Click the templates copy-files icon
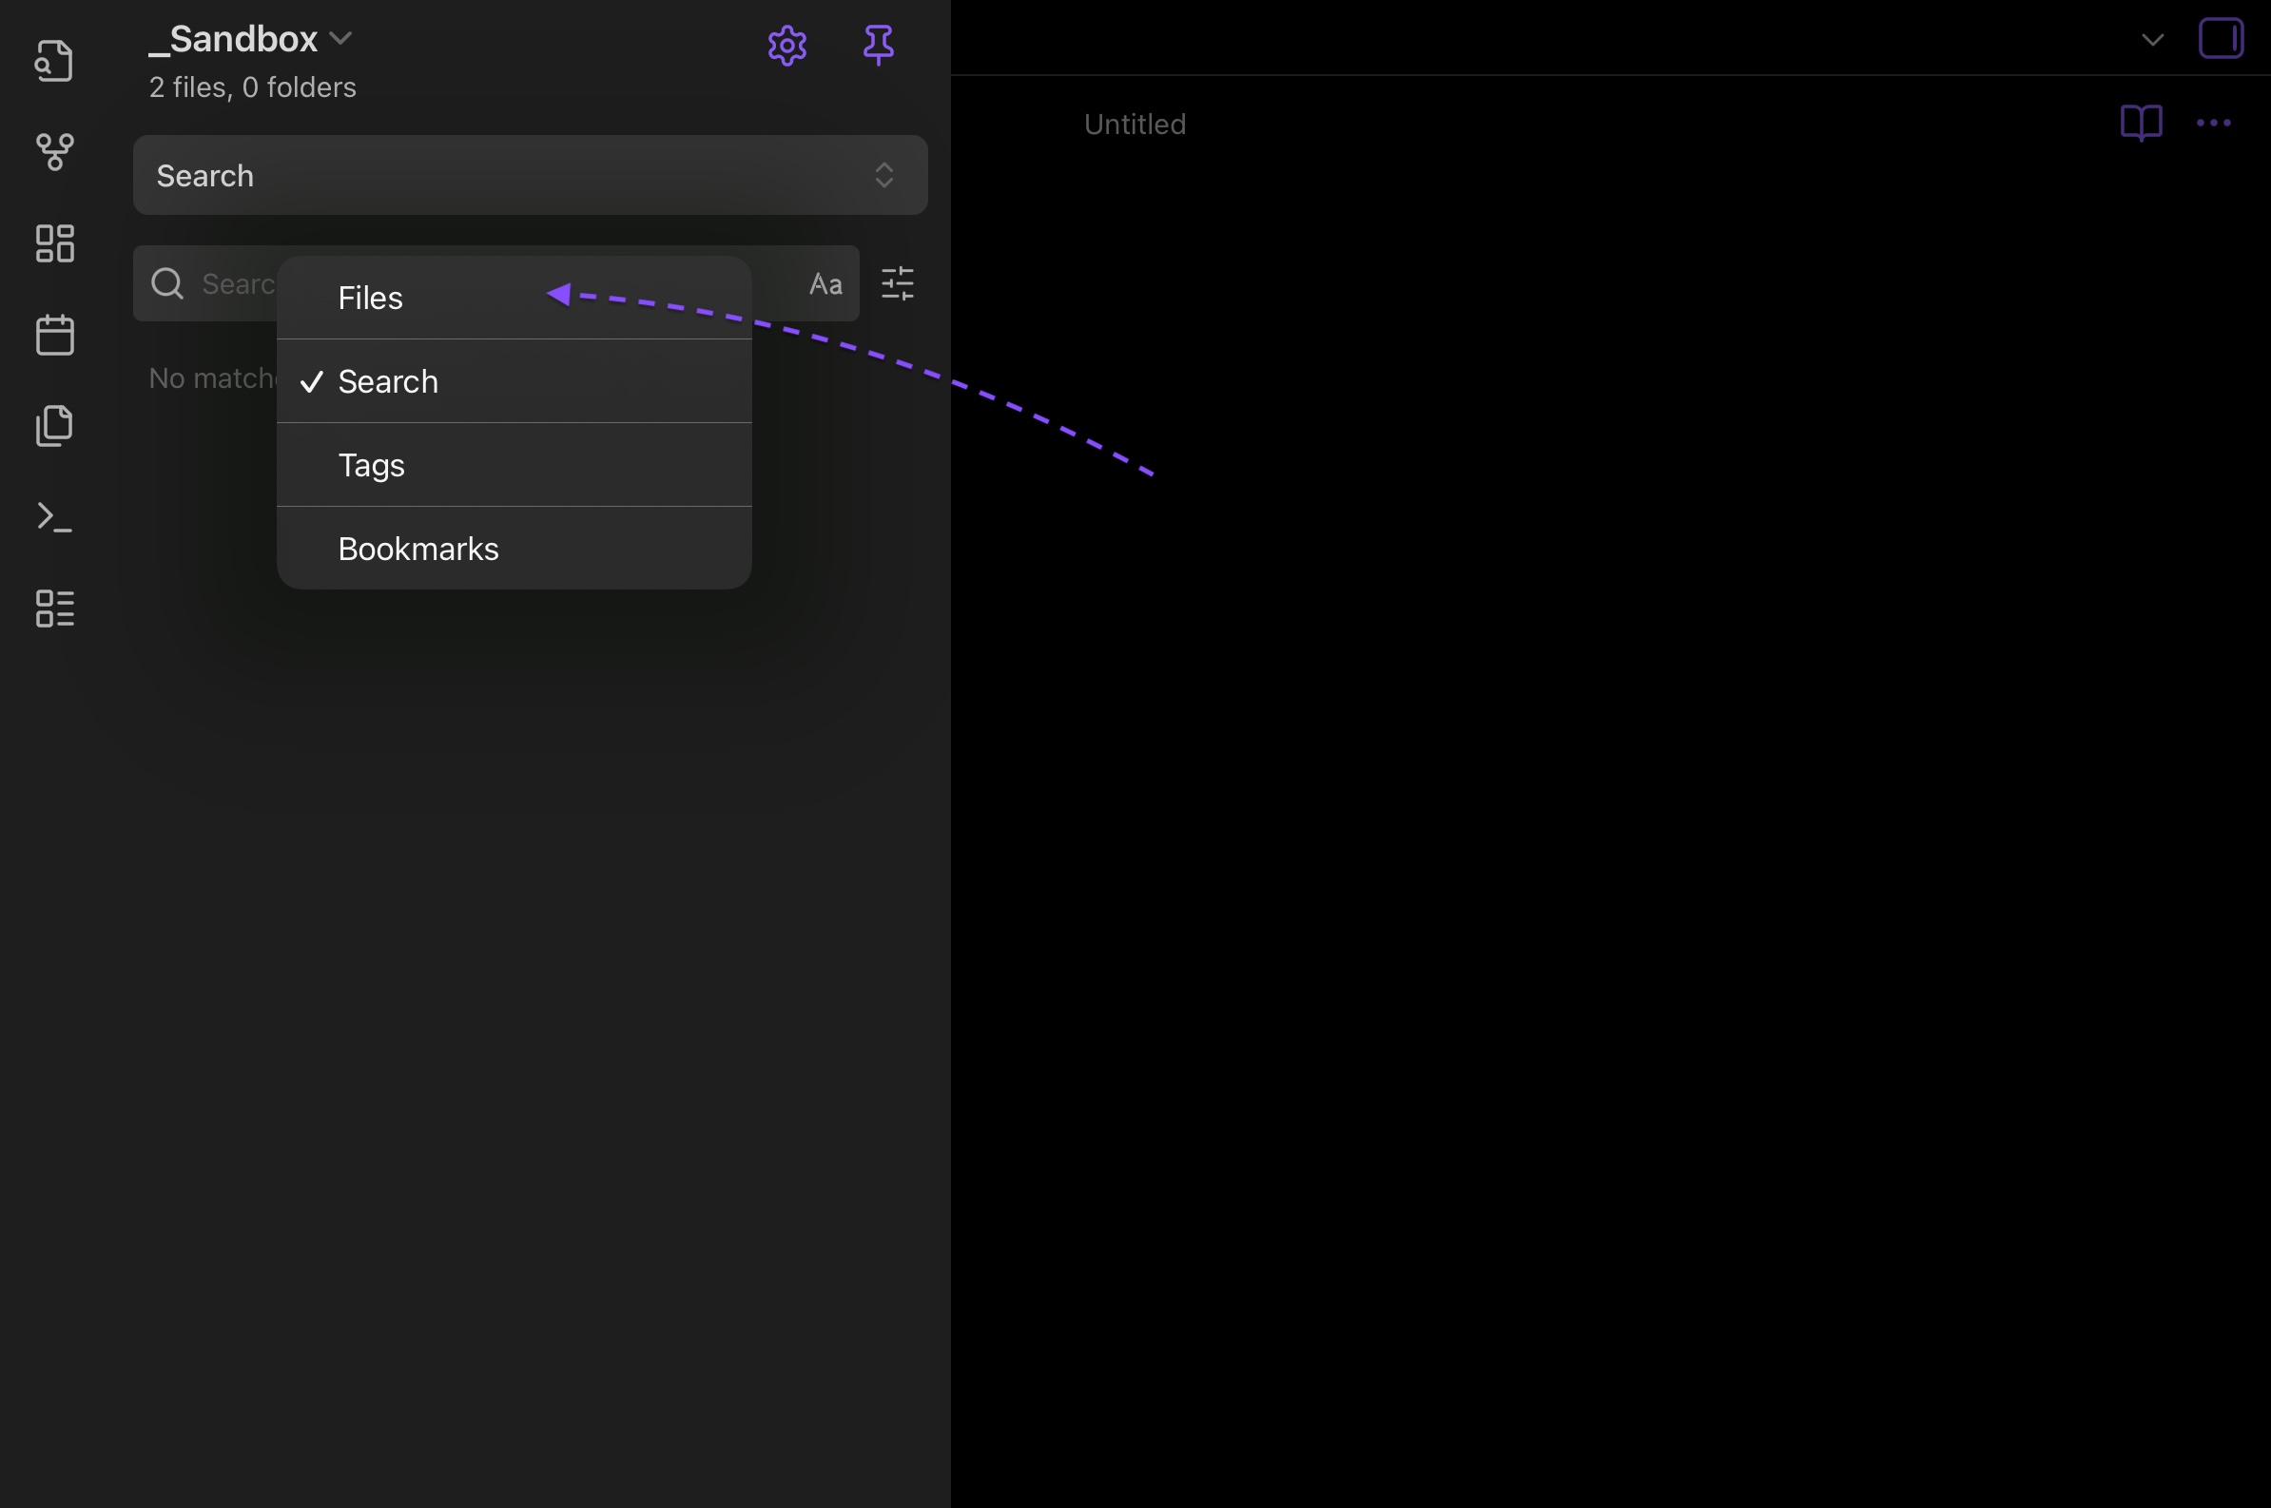This screenshot has height=1508, width=2271. click(x=55, y=426)
